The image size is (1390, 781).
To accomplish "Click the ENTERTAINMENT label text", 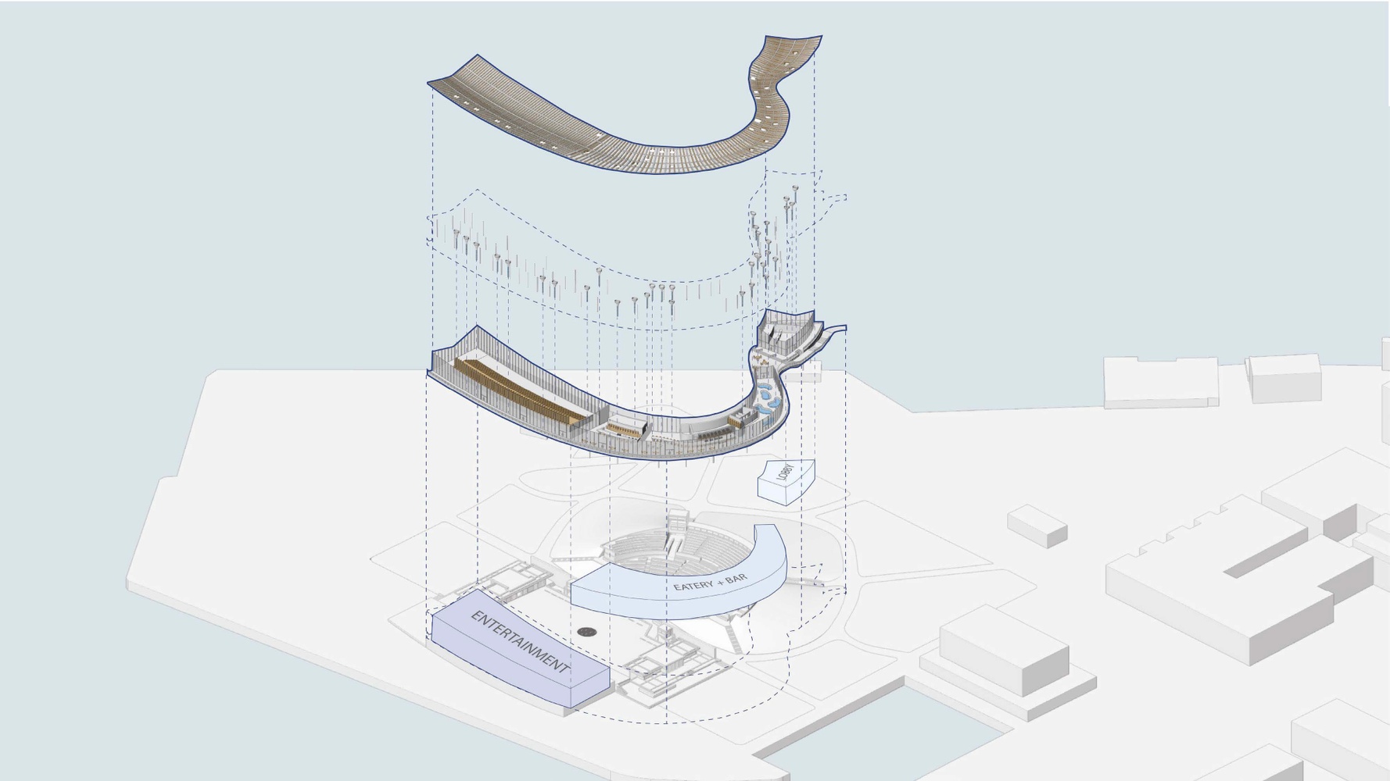I will coord(520,642).
